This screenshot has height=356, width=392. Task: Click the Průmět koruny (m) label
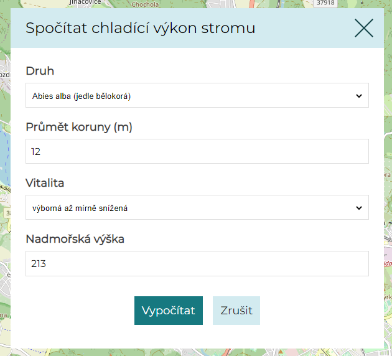(x=79, y=127)
